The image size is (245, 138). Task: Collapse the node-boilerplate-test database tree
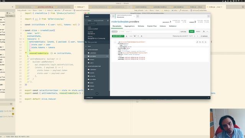coord(86,66)
